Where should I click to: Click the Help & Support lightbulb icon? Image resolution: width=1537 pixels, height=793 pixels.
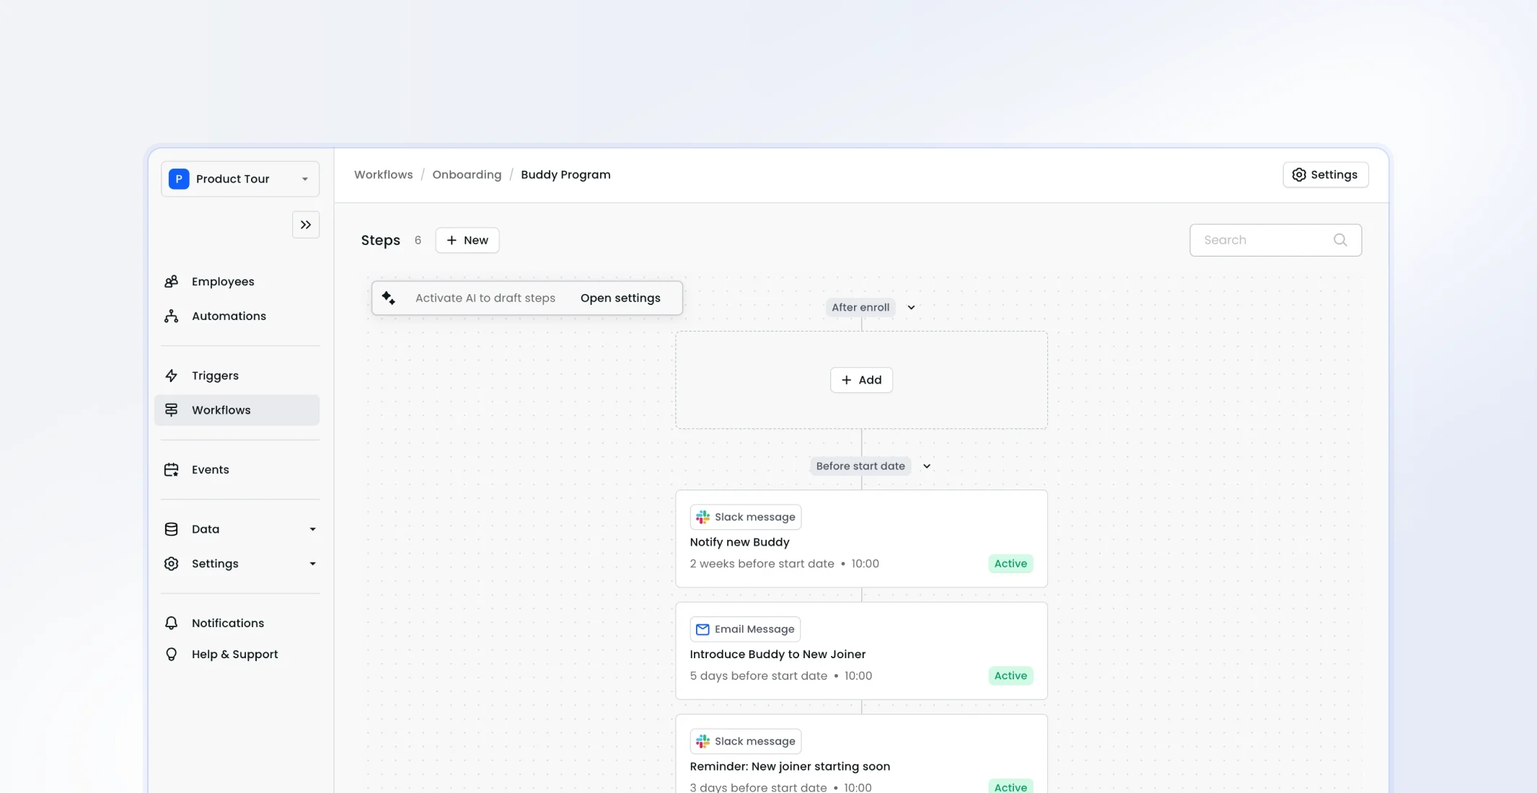coord(171,655)
